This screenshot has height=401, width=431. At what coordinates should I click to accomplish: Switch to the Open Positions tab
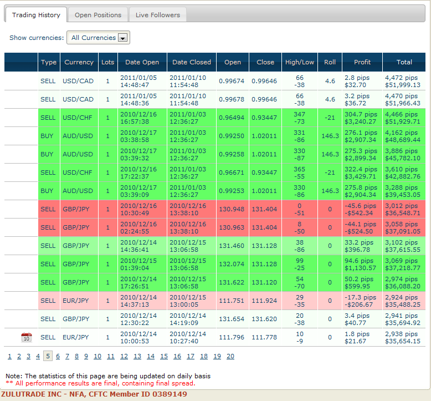tap(98, 15)
